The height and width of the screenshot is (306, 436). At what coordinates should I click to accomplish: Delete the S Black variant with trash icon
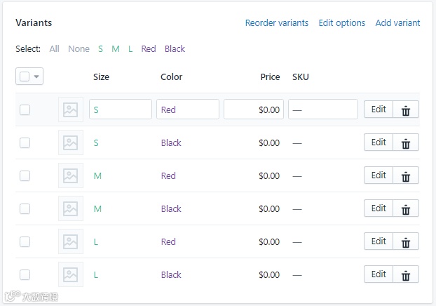pyautogui.click(x=405, y=142)
